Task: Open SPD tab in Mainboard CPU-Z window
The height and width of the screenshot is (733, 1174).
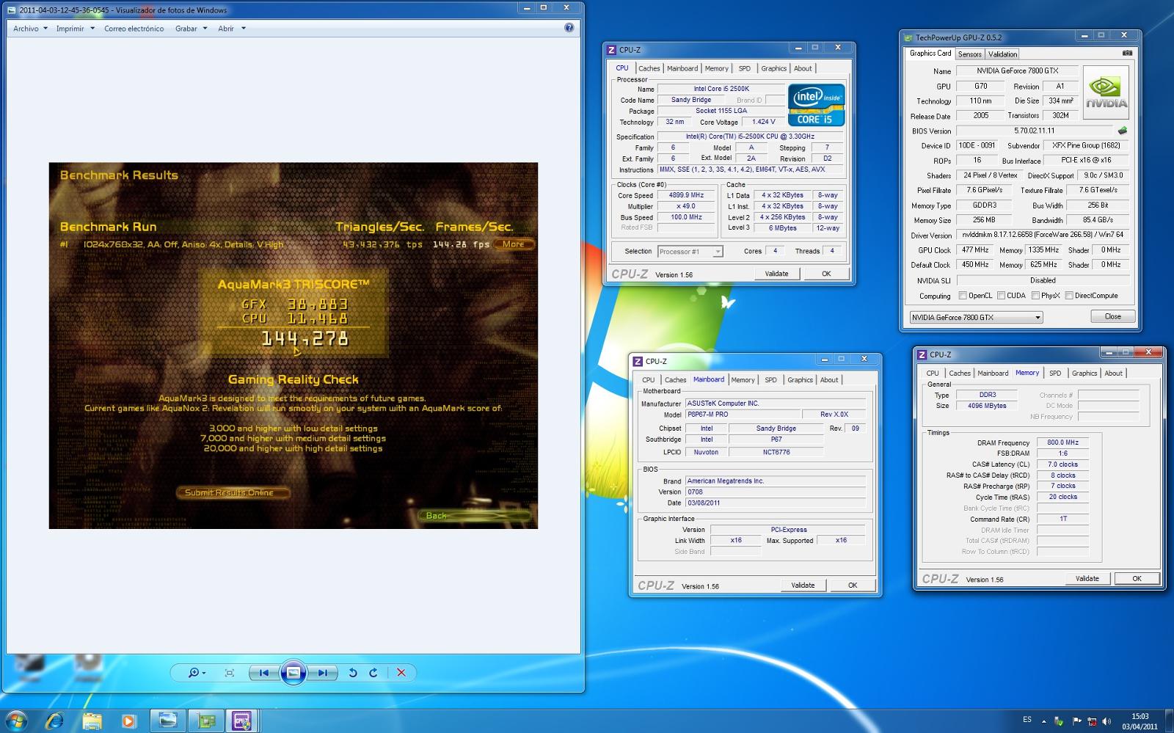Action: pos(770,380)
